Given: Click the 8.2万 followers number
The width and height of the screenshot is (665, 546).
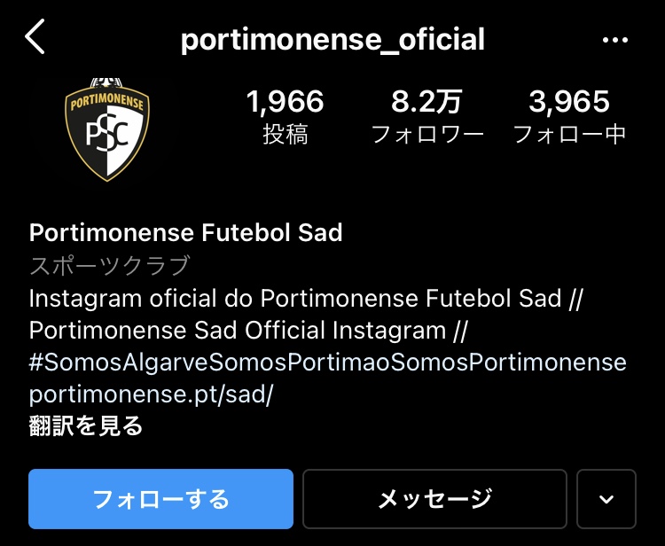Looking at the screenshot, I should [x=426, y=102].
